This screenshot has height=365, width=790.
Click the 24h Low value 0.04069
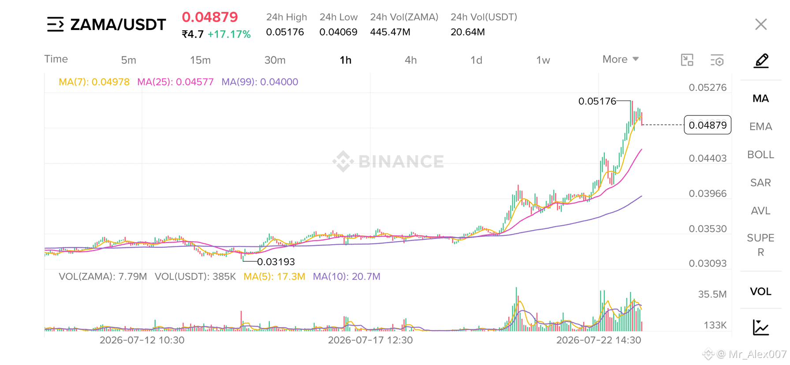[x=338, y=32]
